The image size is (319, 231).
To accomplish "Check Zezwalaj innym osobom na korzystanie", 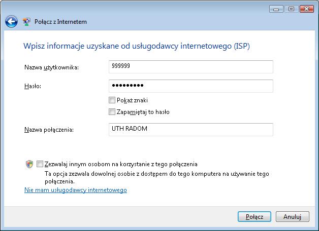I will pyautogui.click(x=40, y=164).
